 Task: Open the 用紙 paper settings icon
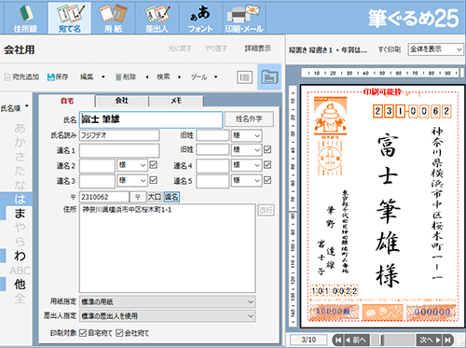(113, 18)
